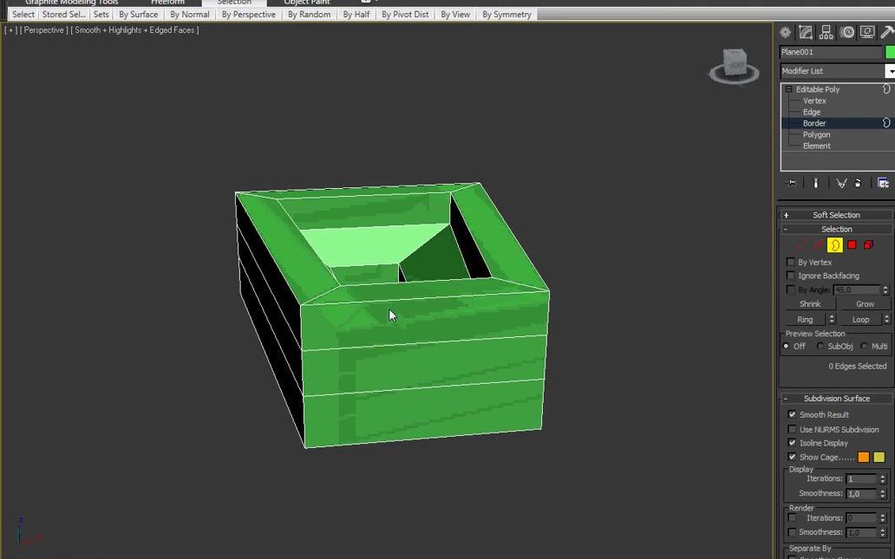Select the Vertex sub-object icon
Image resolution: width=895 pixels, height=559 pixels.
tap(801, 245)
